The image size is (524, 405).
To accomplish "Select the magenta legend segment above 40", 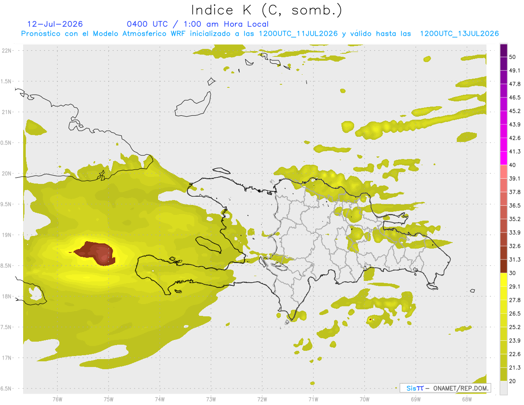I will pyautogui.click(x=503, y=158).
